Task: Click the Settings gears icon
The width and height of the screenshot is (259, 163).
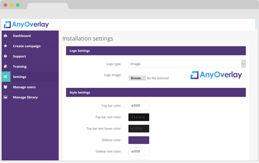Action: [6, 77]
